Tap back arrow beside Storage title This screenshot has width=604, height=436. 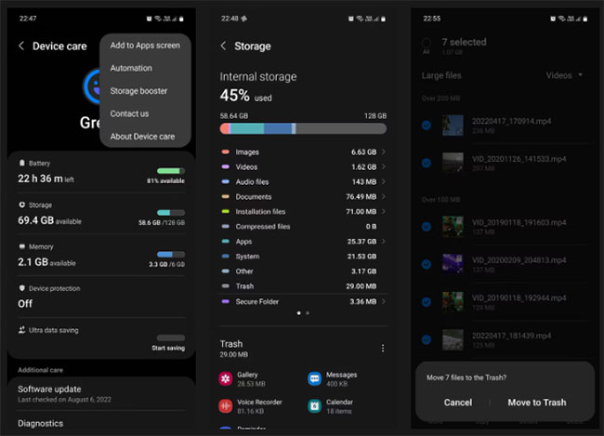pyautogui.click(x=223, y=46)
